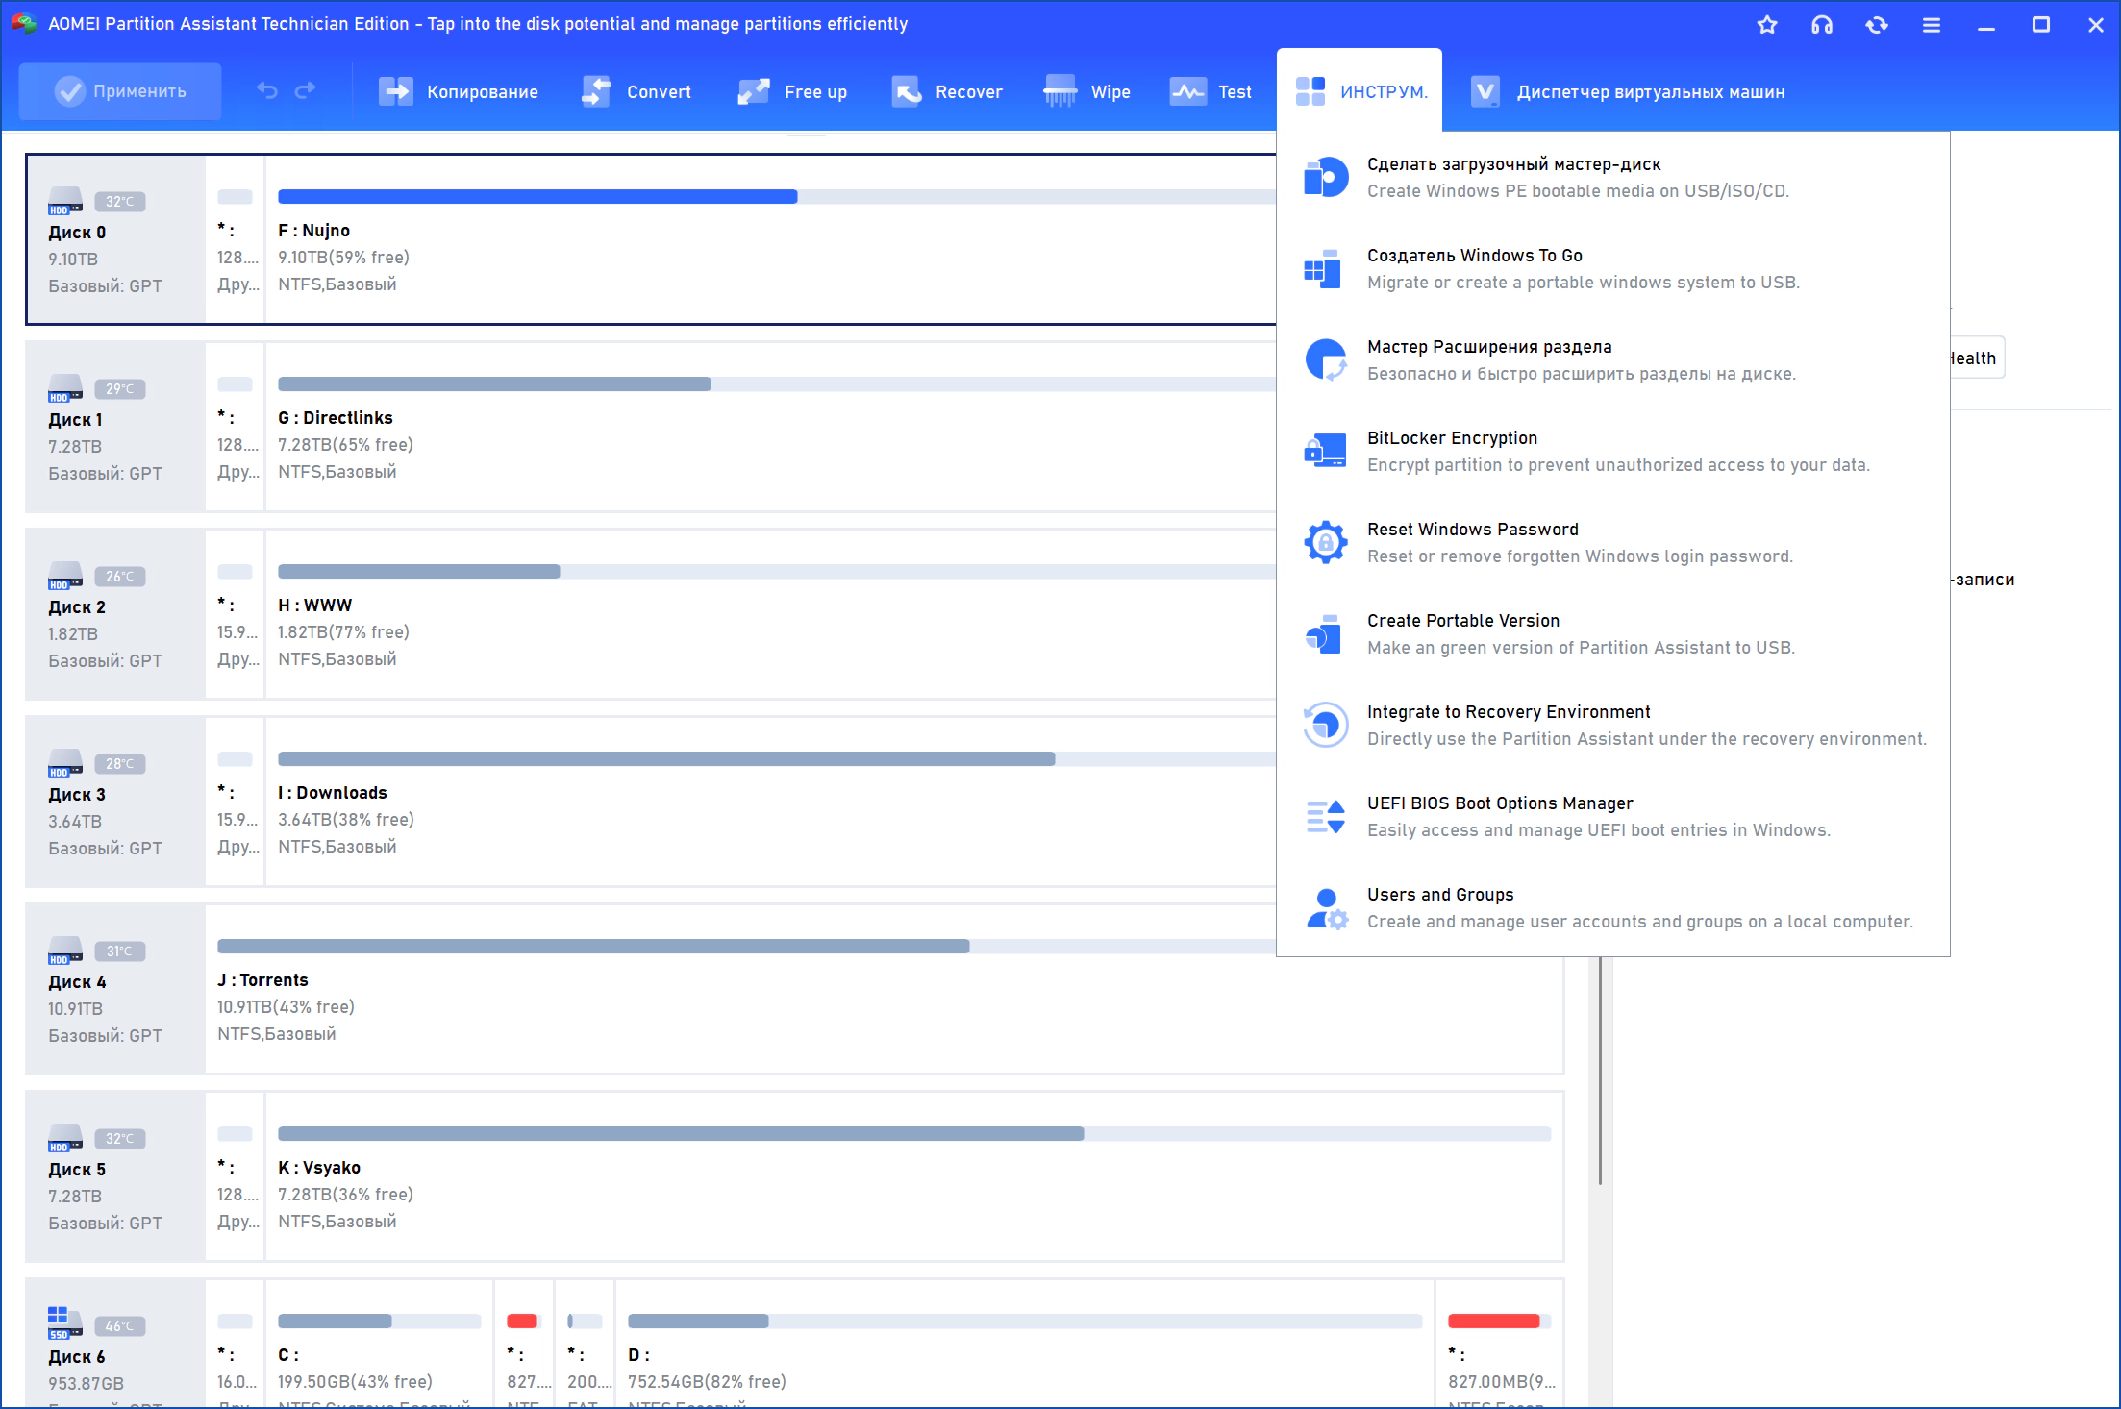Choose Users and Groups menu entry

click(1613, 908)
